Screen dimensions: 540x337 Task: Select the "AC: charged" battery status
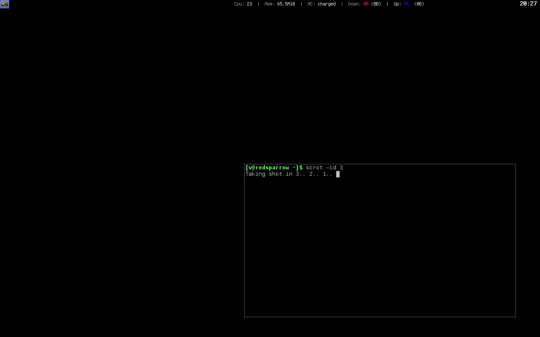coord(321,4)
